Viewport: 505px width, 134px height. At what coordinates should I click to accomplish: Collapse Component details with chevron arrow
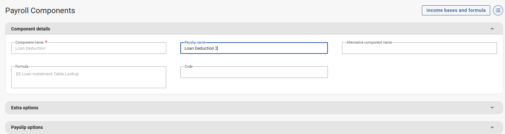tap(492, 29)
